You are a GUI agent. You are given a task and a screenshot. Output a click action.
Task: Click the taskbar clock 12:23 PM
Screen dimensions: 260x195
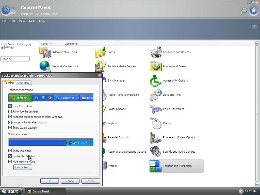coord(251,191)
